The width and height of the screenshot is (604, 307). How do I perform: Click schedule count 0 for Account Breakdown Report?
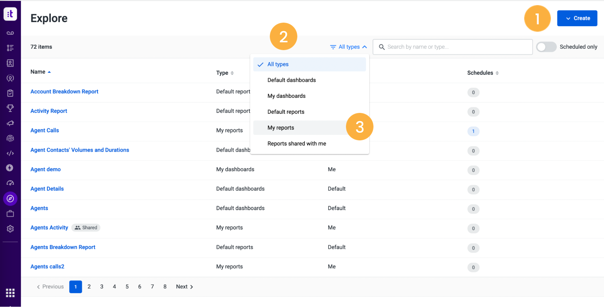tap(473, 92)
